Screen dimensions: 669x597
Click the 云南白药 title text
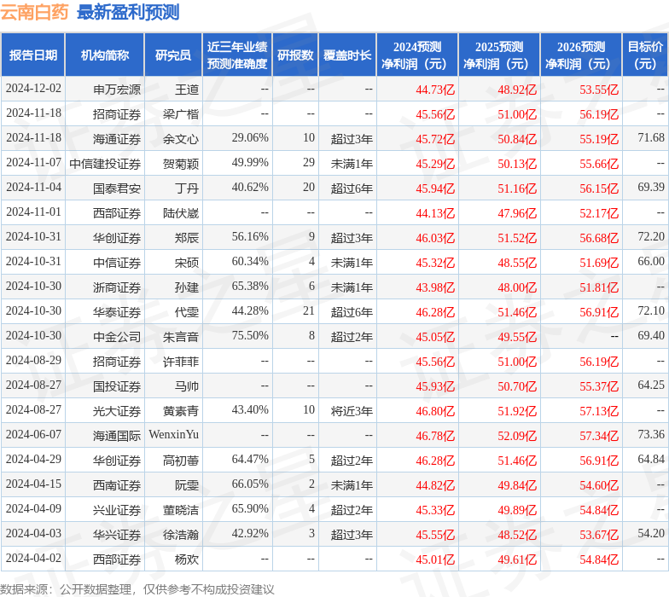point(34,12)
